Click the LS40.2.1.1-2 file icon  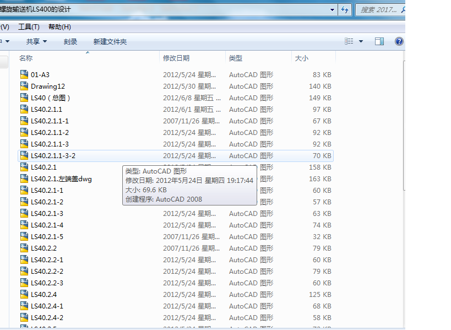[24, 132]
